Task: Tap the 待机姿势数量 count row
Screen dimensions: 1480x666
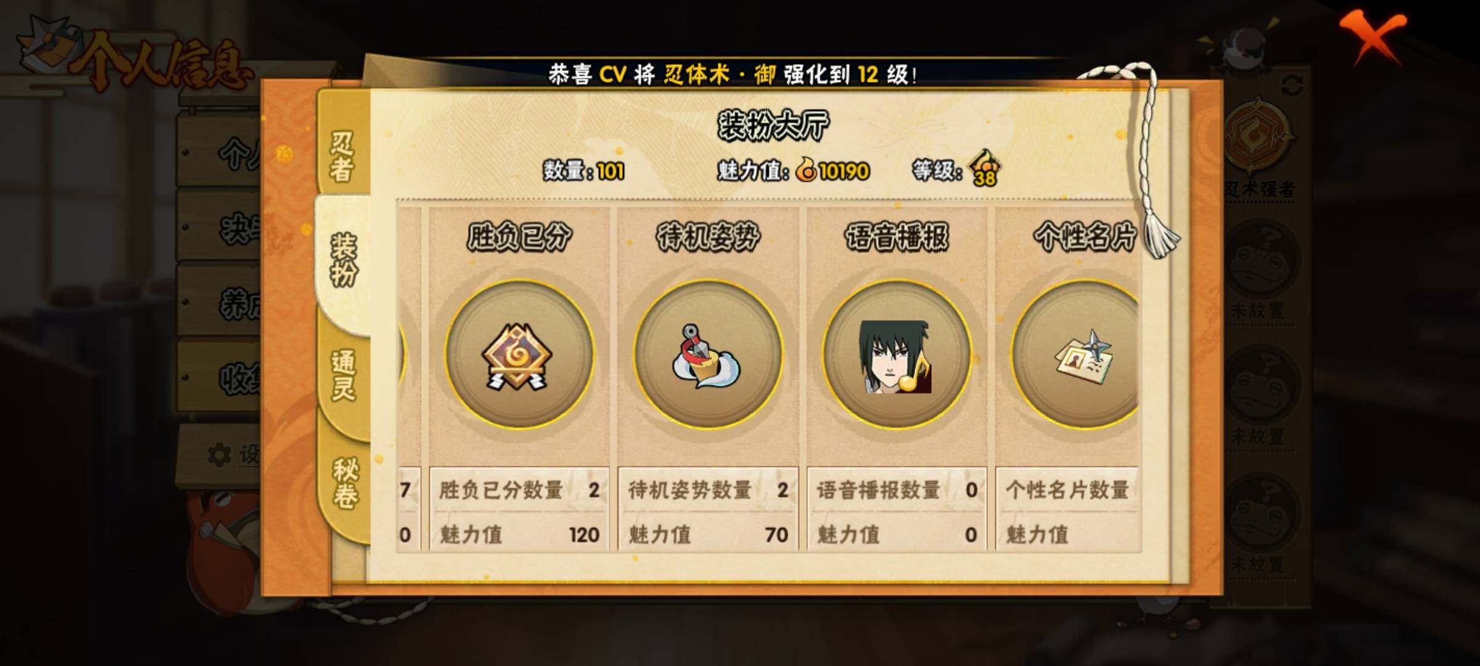Action: tap(708, 490)
